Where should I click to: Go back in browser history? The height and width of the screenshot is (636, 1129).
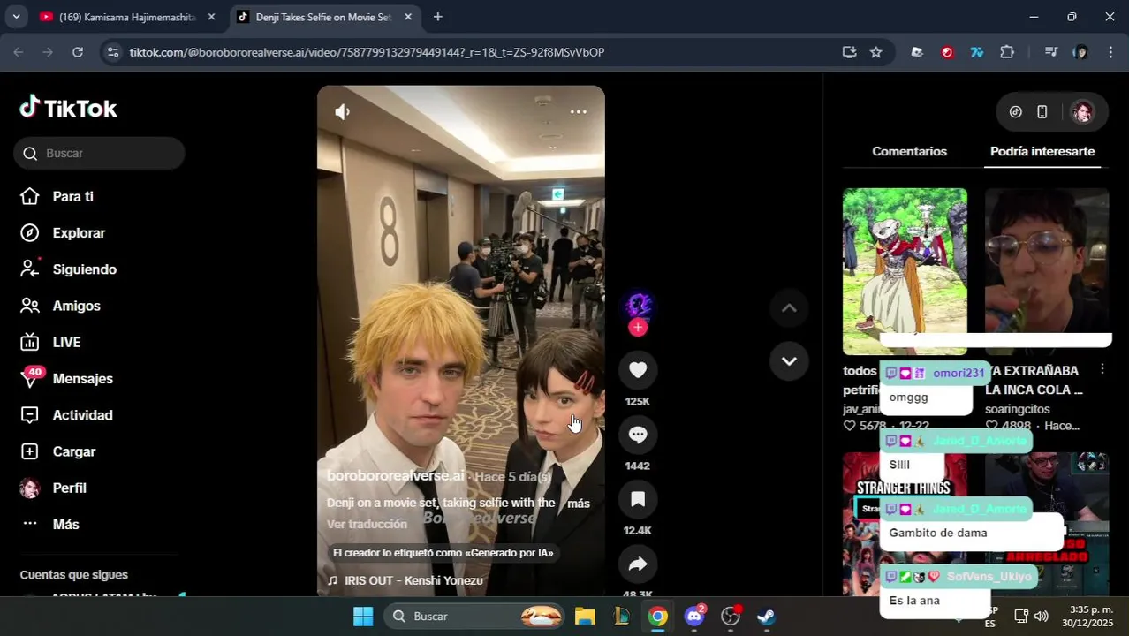pos(19,52)
